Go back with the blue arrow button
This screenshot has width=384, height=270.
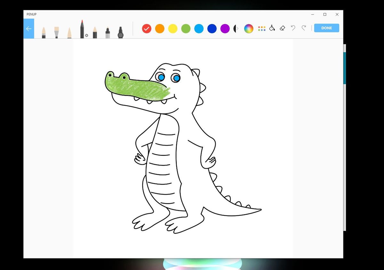coord(29,29)
